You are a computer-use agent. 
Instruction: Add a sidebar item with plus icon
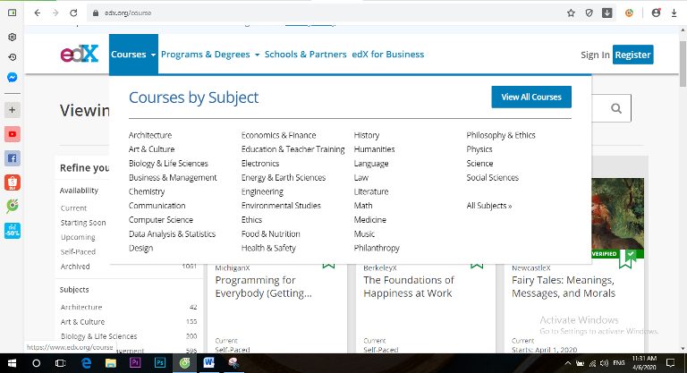[x=13, y=110]
